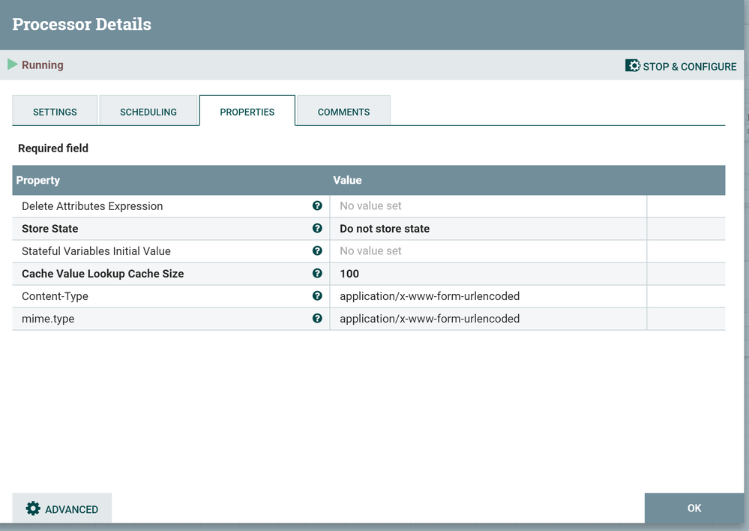The width and height of the screenshot is (749, 531).
Task: Select the 'Do not store state' value
Action: coord(385,229)
